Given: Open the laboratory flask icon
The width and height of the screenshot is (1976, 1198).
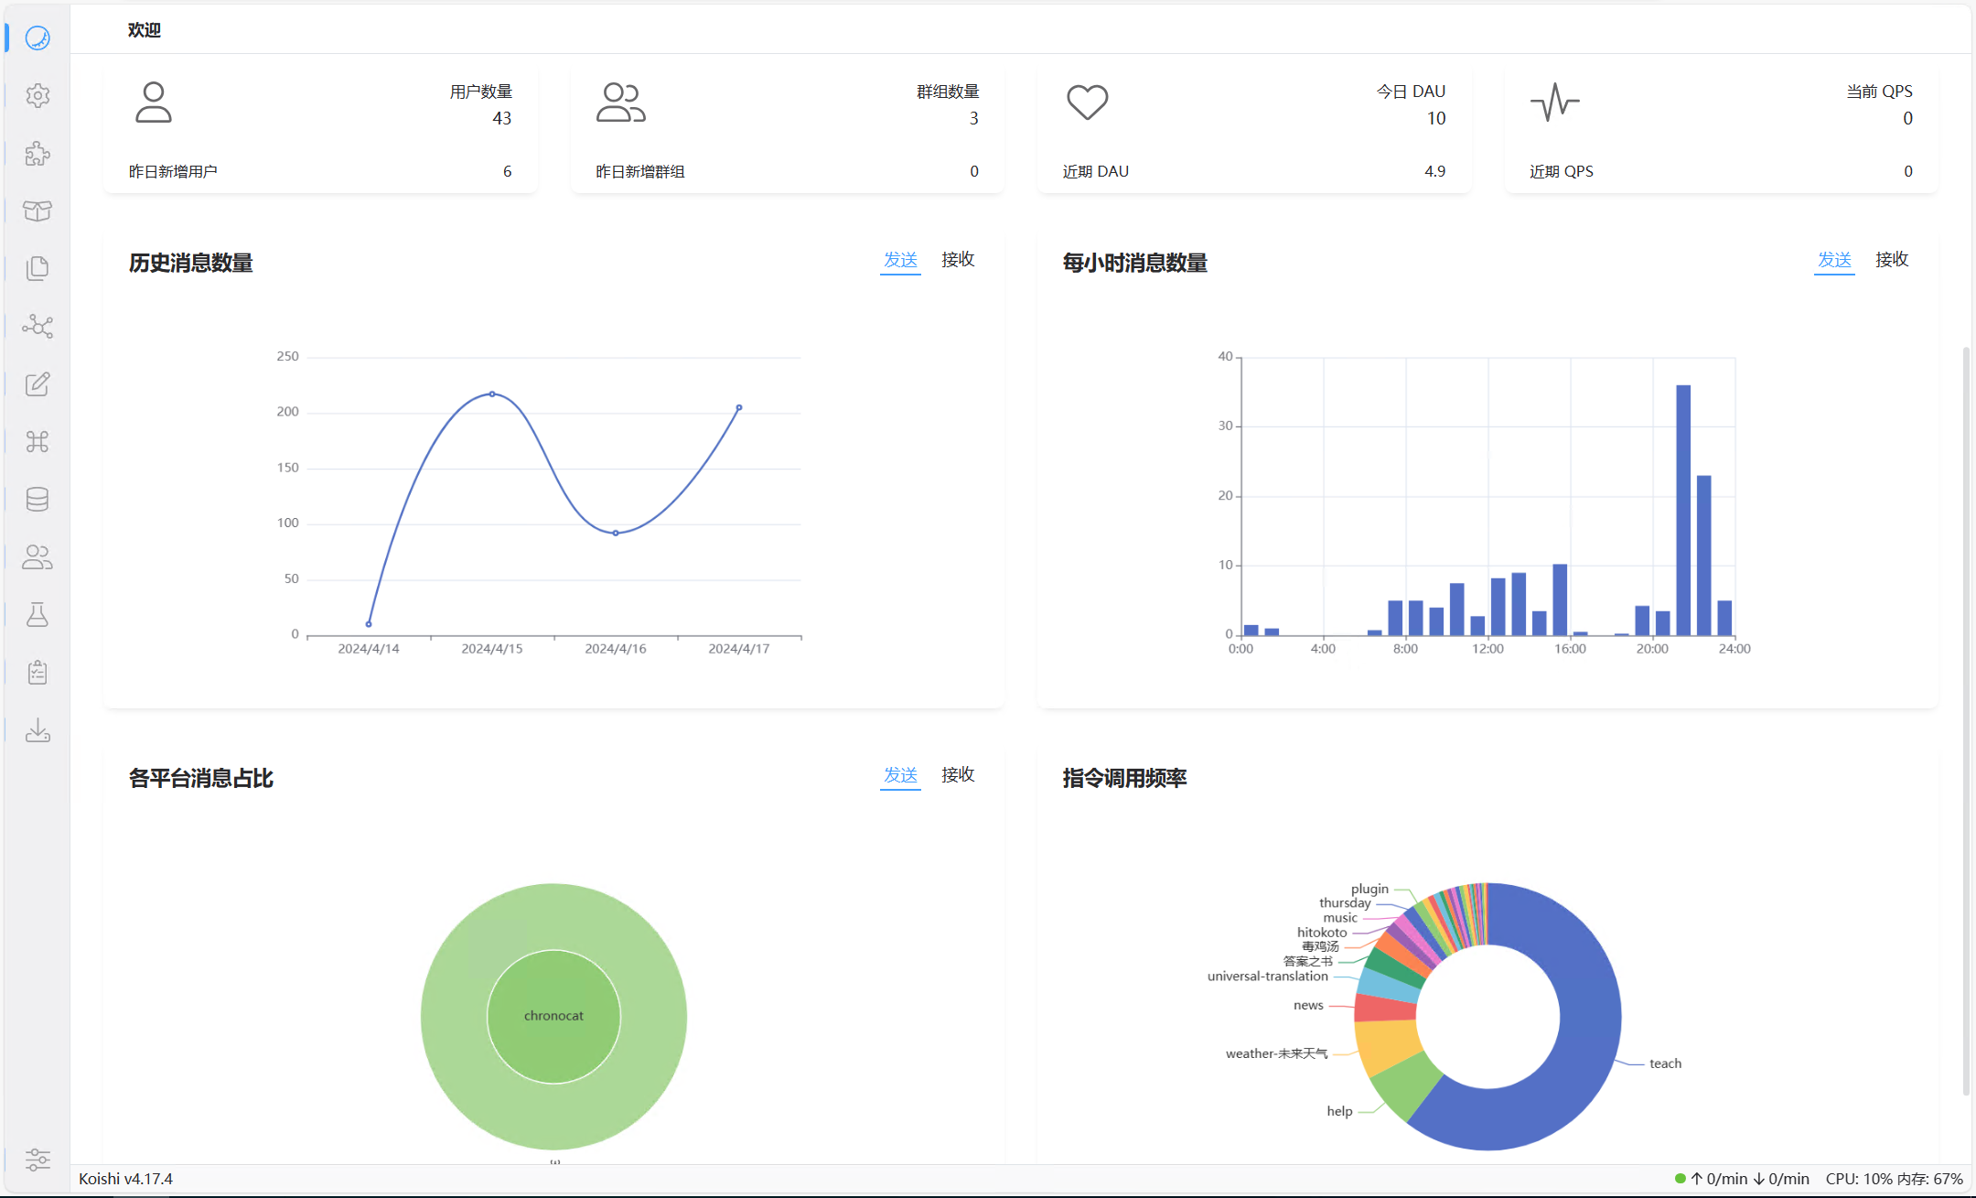Looking at the screenshot, I should [x=38, y=614].
